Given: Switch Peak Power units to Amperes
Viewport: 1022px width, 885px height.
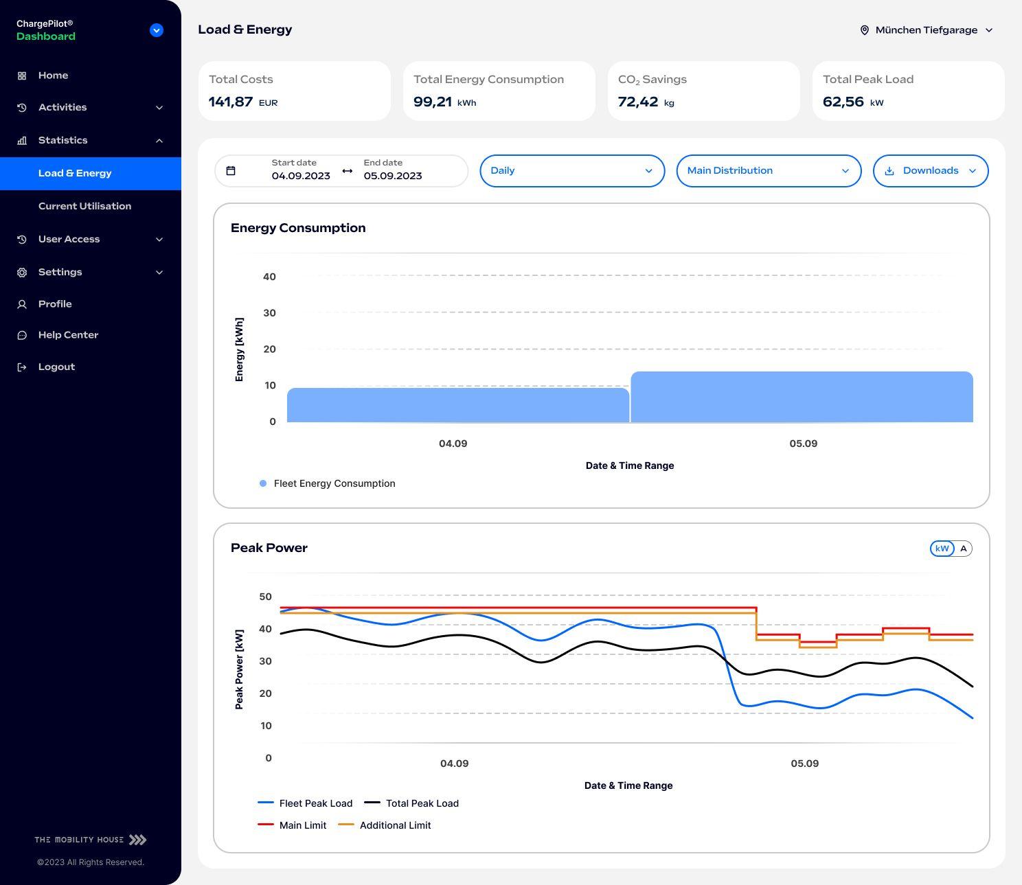Looking at the screenshot, I should pyautogui.click(x=964, y=549).
